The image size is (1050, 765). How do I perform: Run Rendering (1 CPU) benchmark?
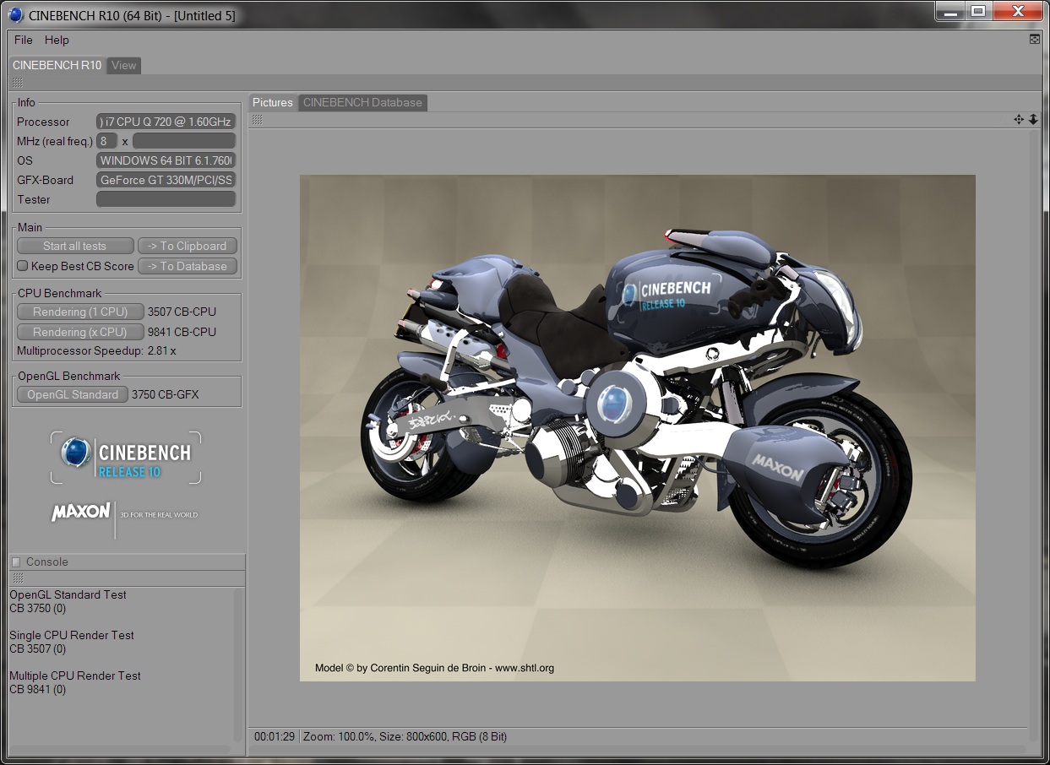[x=80, y=312]
